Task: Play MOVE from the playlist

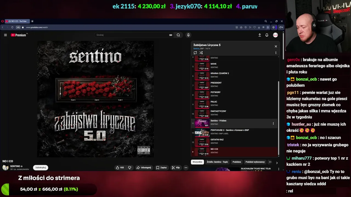Action: click(234, 66)
